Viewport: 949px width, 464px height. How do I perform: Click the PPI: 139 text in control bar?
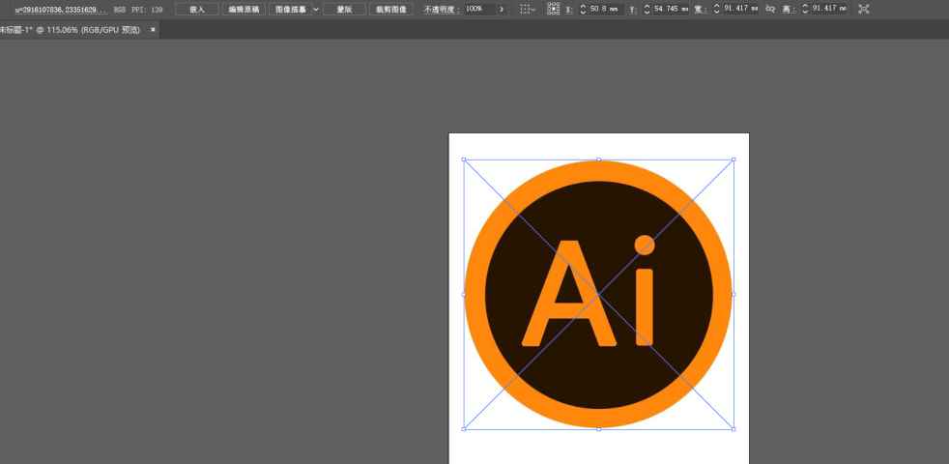click(x=147, y=10)
